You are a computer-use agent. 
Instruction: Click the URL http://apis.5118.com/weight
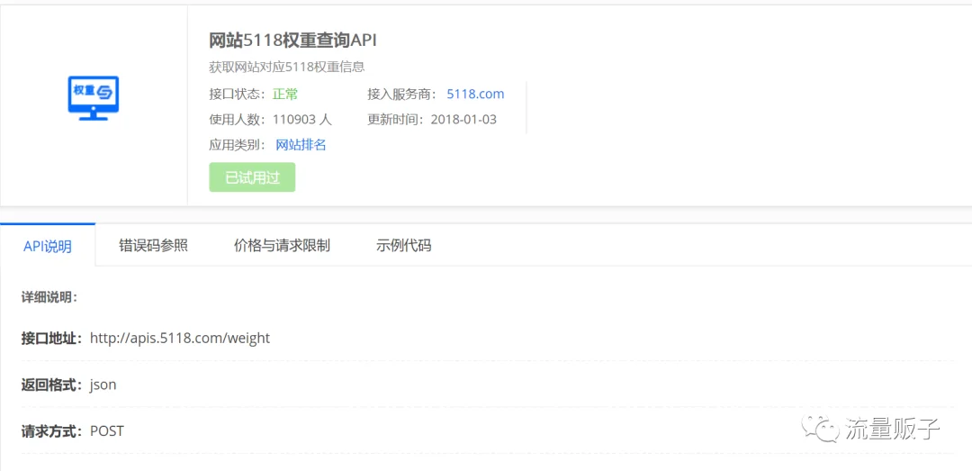click(x=180, y=339)
